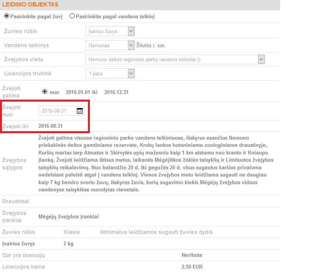Select the 'Pasirinkite pagal žuvį' radio button
Screen dimensions: 332x272
click(6, 16)
